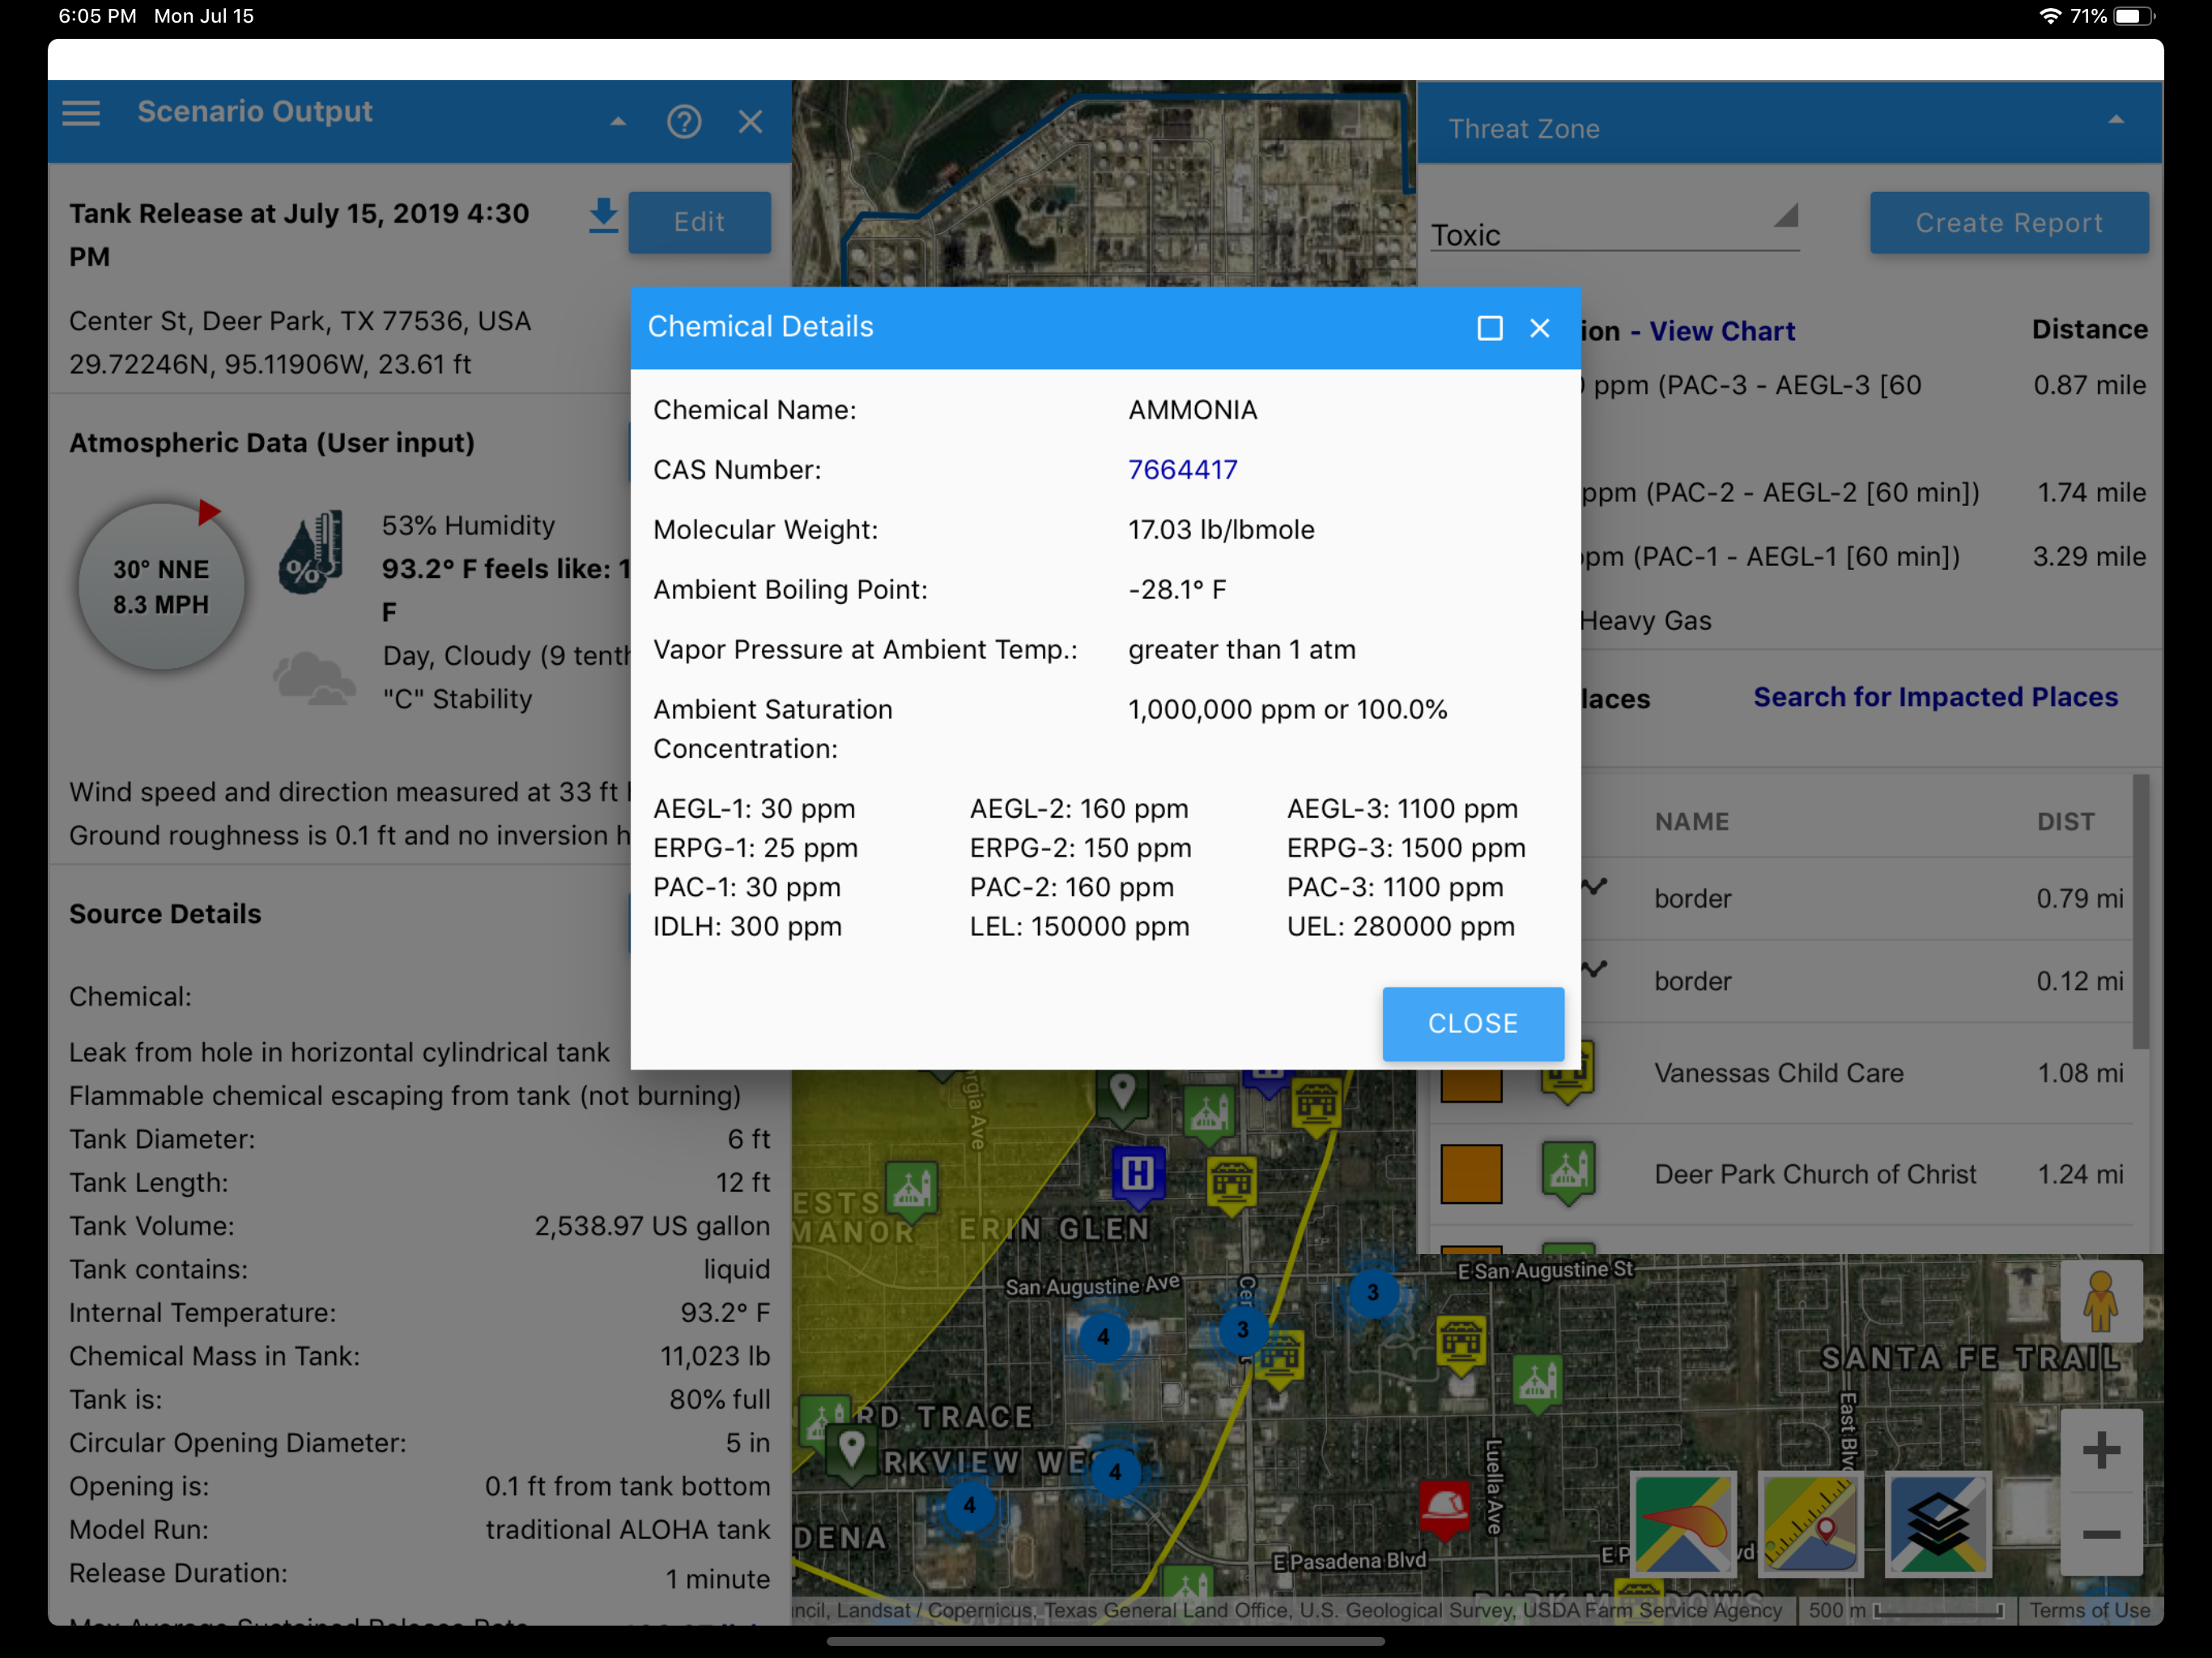Open the map layers tool icon
The width and height of the screenshot is (2212, 1658).
click(x=1938, y=1523)
